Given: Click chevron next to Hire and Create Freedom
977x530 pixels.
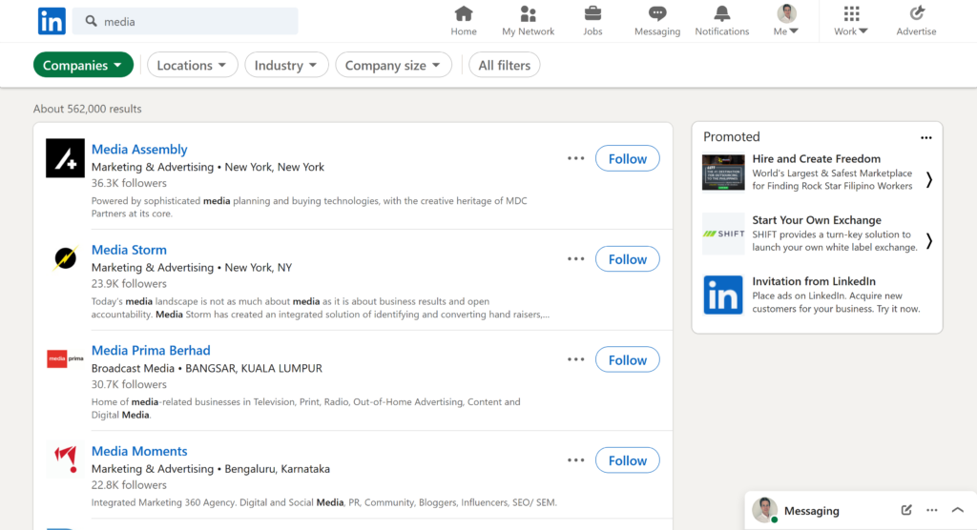Looking at the screenshot, I should click(929, 179).
